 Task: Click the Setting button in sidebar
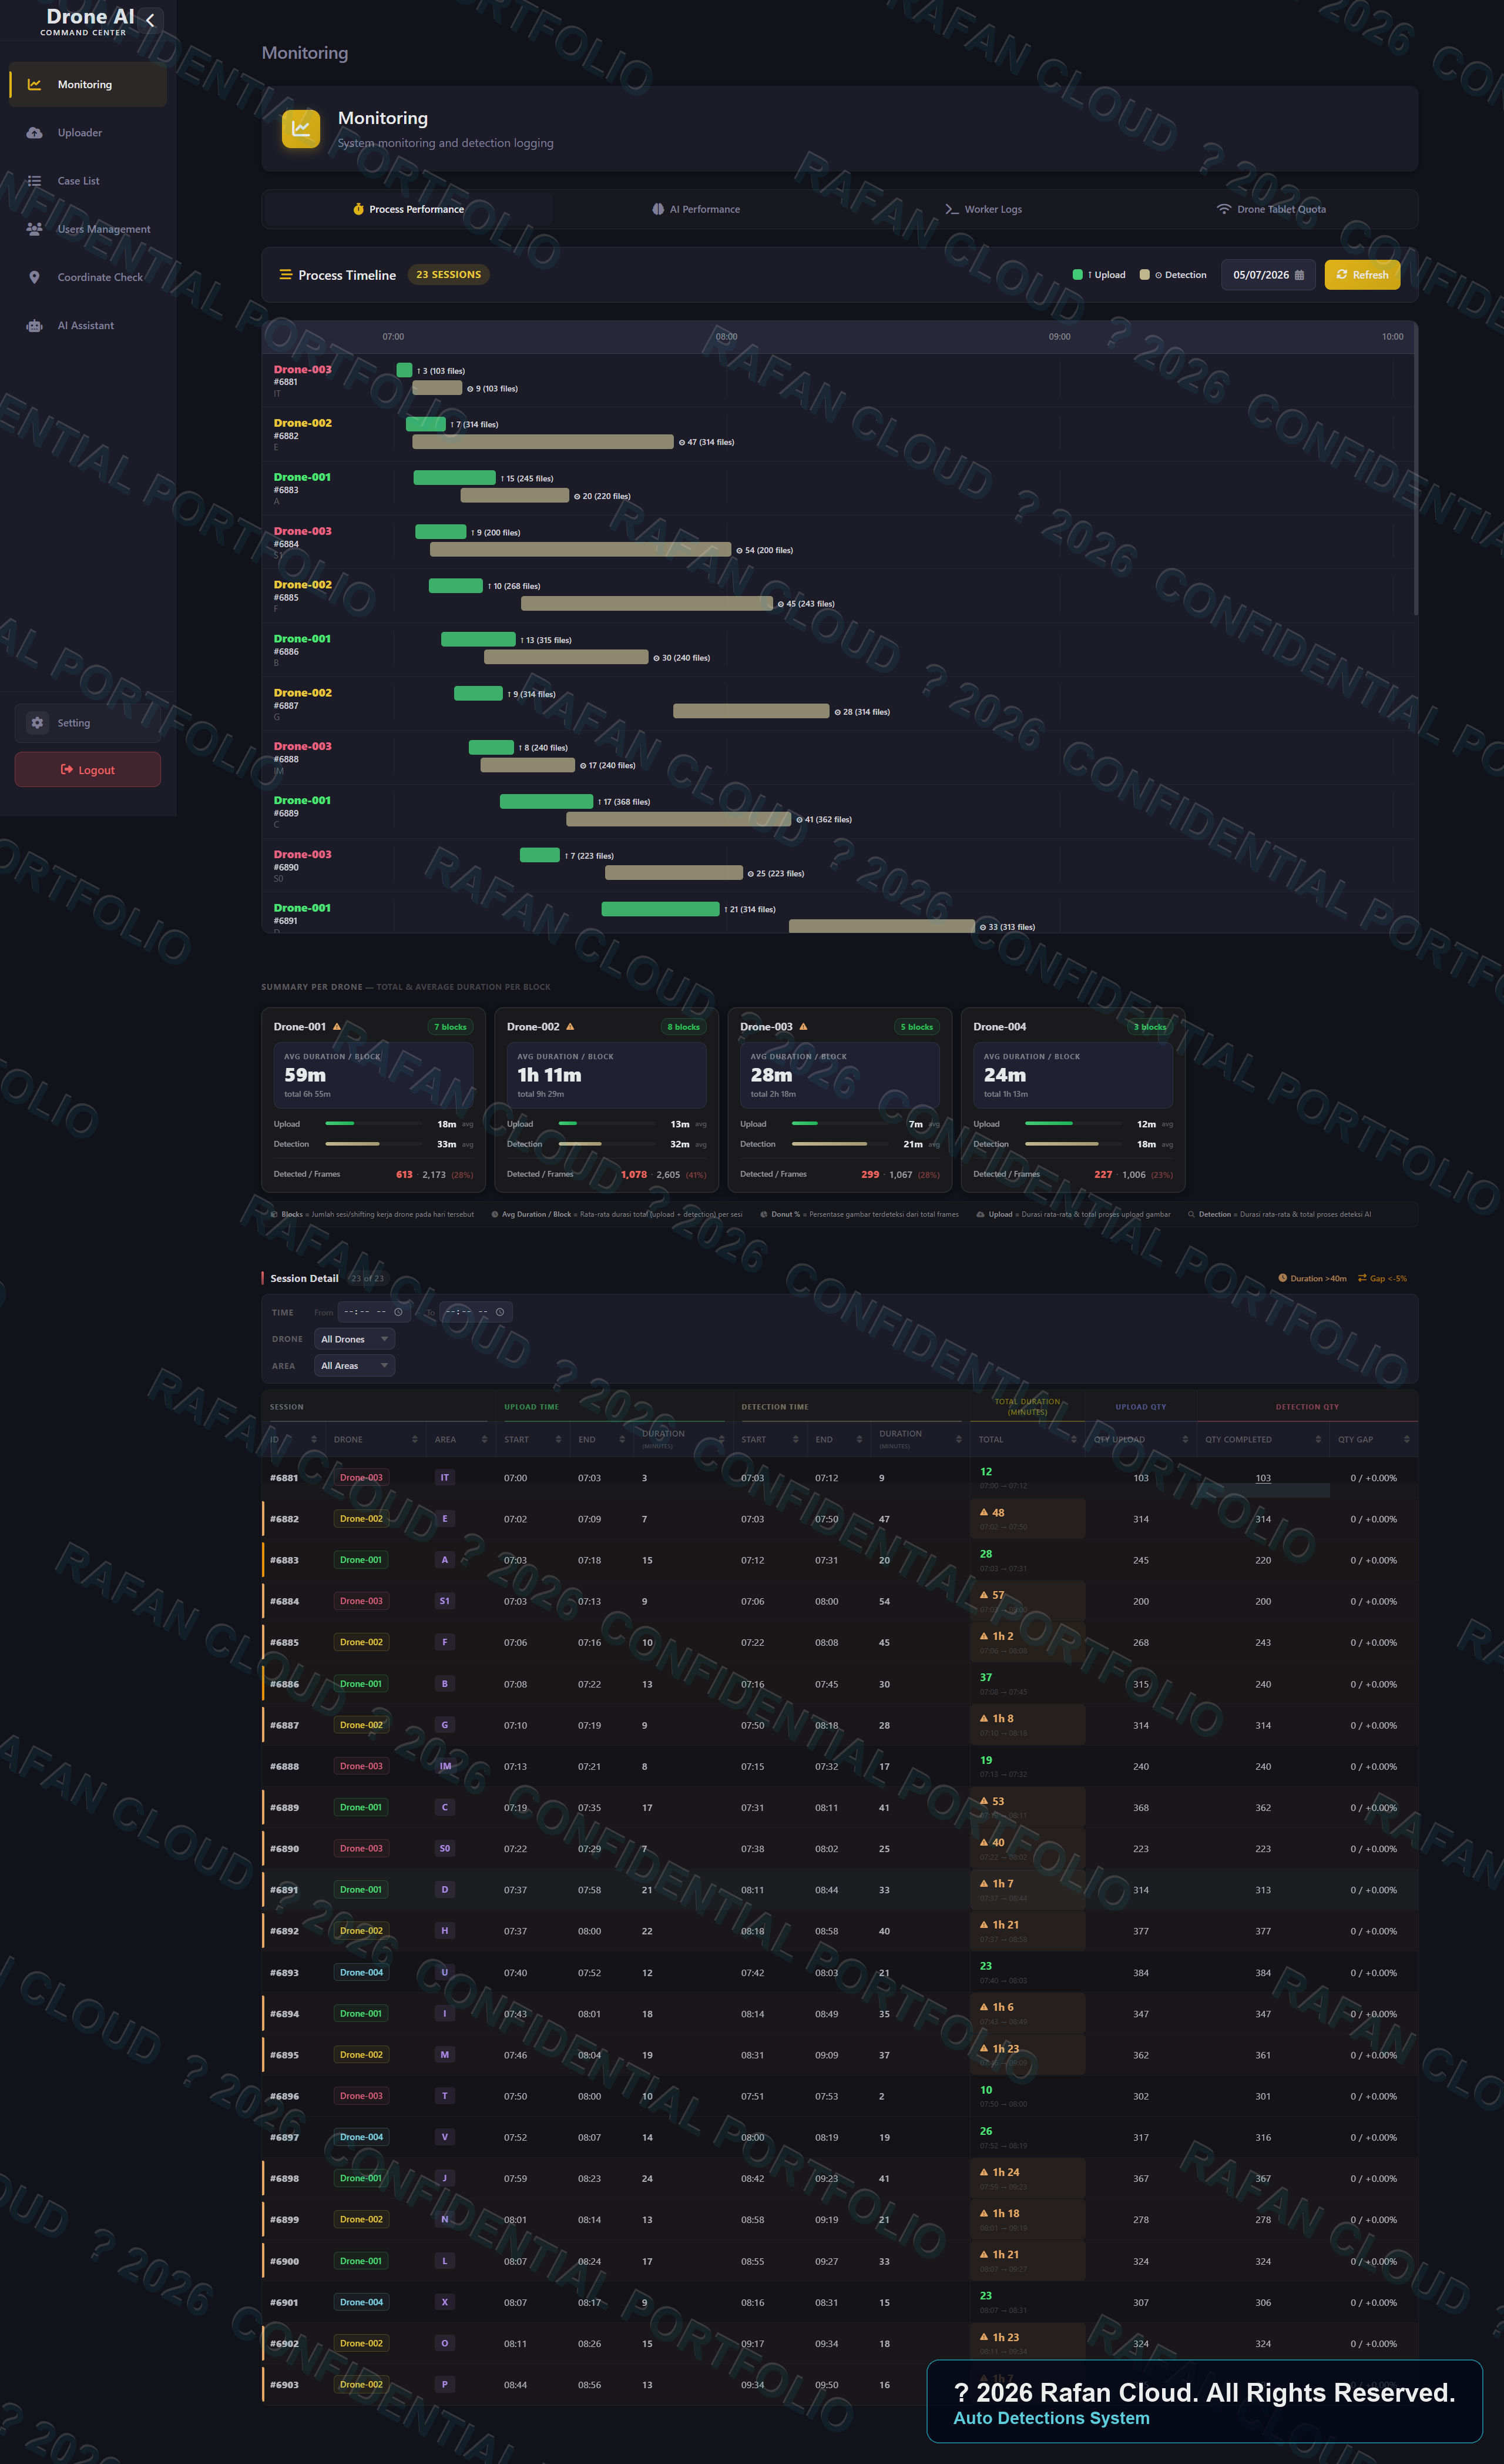point(88,723)
